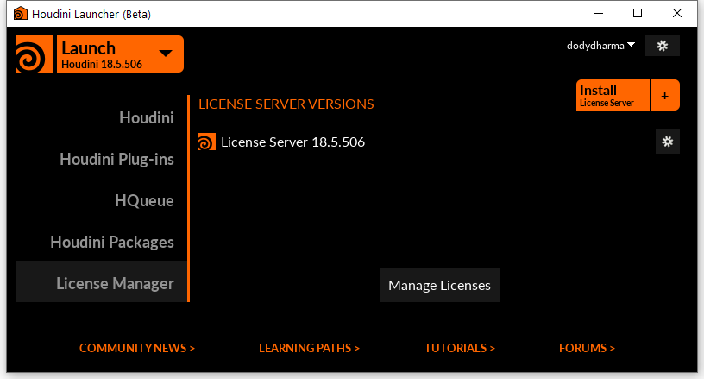This screenshot has height=379, width=704.
Task: Open the HQueue section
Action: pyautogui.click(x=144, y=200)
